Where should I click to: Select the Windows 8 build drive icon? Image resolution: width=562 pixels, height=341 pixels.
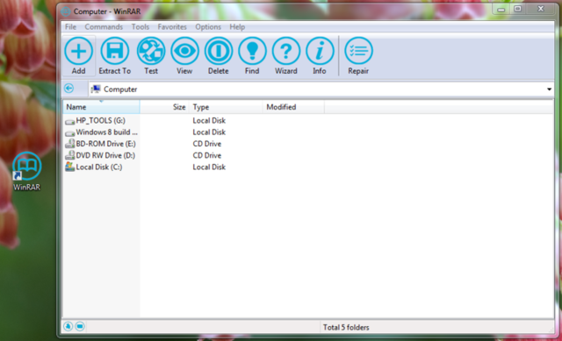point(70,132)
